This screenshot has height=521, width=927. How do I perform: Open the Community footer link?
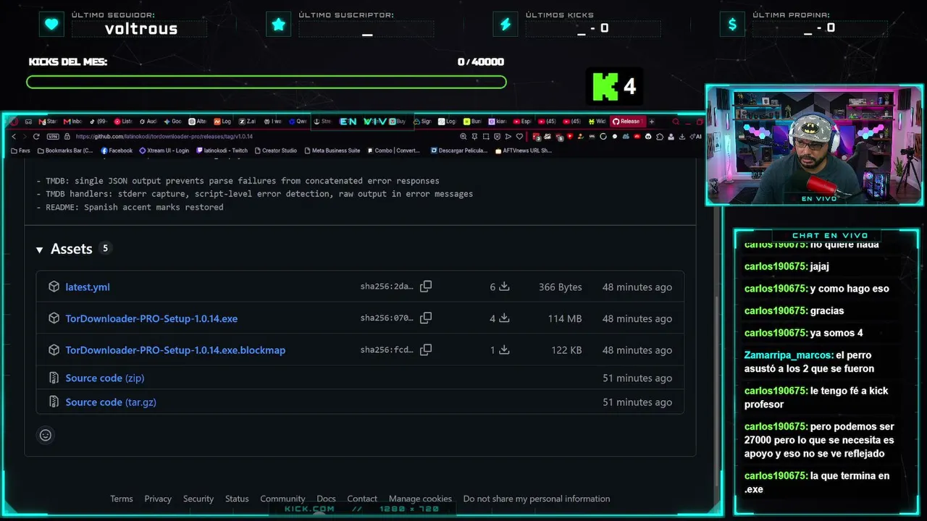click(282, 499)
